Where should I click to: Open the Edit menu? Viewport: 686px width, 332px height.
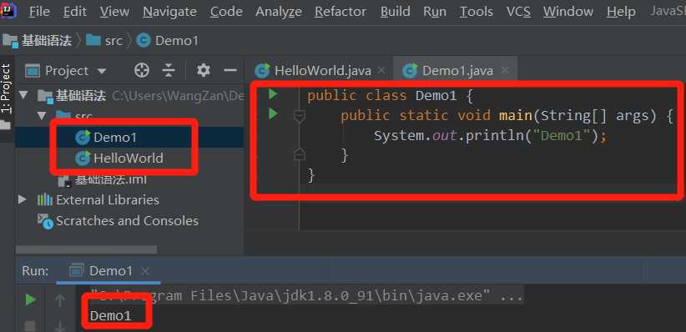click(x=75, y=12)
